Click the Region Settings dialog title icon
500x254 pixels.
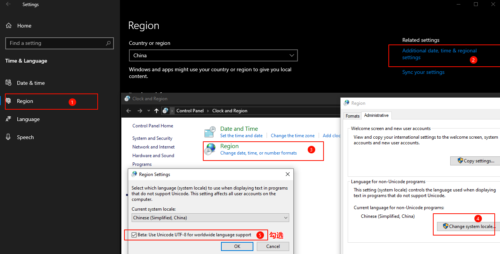(x=134, y=174)
